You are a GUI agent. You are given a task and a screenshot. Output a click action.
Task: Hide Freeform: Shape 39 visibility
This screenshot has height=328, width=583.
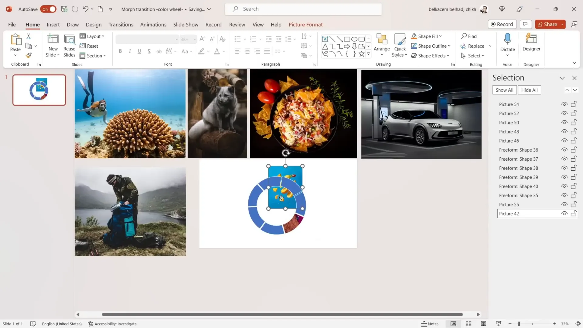[x=564, y=177]
